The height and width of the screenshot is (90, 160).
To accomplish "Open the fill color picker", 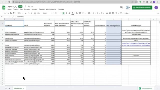I will click(x=77, y=13).
